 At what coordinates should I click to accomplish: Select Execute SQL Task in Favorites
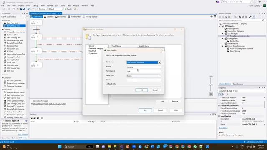pos(14,26)
